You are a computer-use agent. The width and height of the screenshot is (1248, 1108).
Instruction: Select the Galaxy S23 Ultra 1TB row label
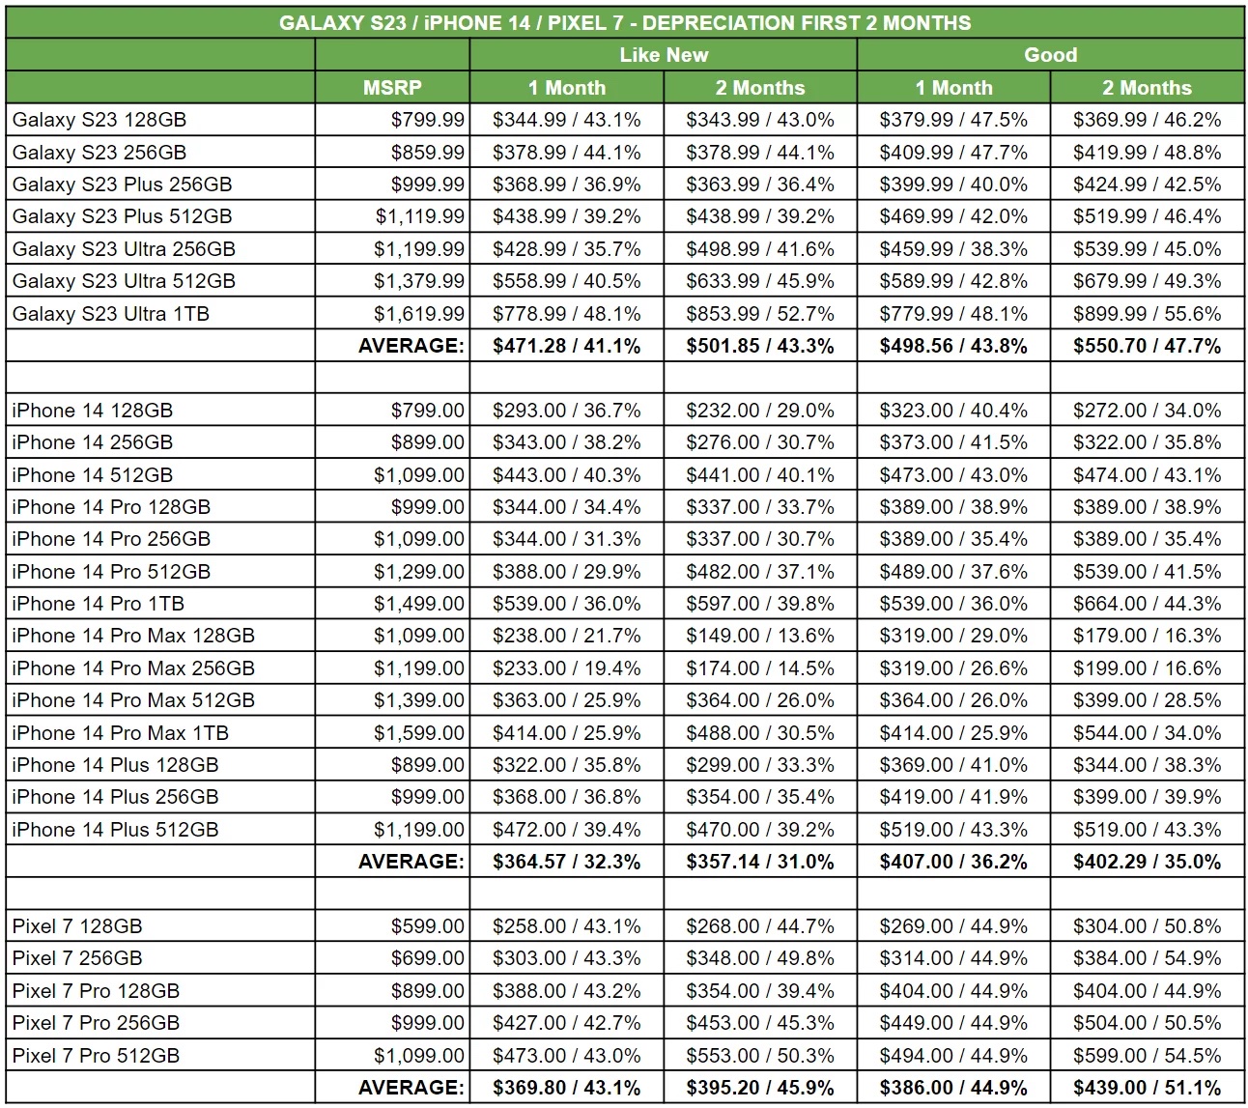(x=110, y=314)
